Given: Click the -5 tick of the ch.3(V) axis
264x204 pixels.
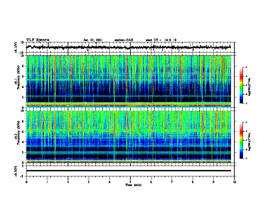Looking at the screenshot, I should pos(23,176).
